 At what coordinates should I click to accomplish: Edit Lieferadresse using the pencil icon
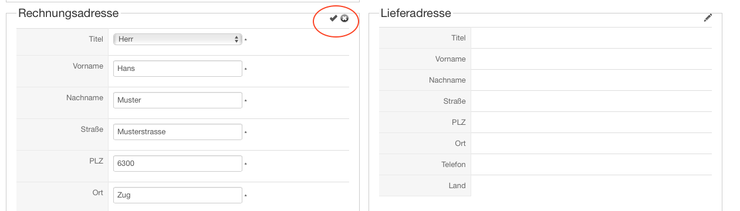click(x=708, y=18)
